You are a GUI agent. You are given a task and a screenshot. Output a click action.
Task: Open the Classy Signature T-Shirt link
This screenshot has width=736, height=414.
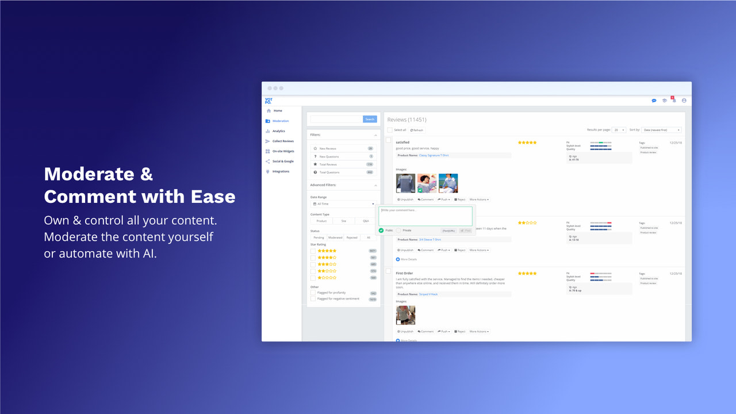(x=434, y=155)
